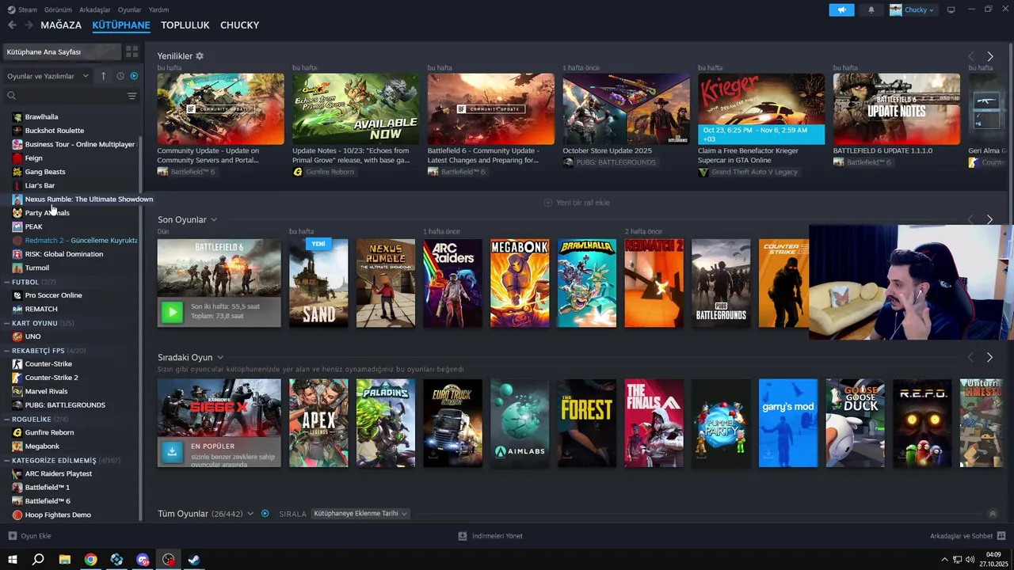The image size is (1014, 570).
Task: Expand the Sıradaki Oyun shelf dropdown
Action: tap(220, 357)
